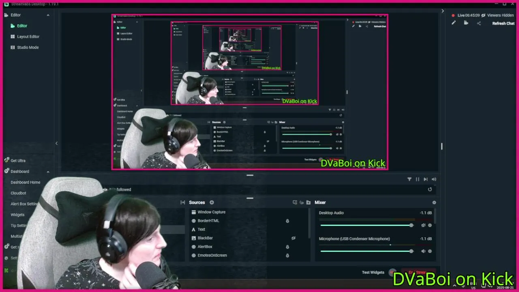Collapse the chat panel with chevron
This screenshot has height=292, width=519.
pyautogui.click(x=442, y=11)
